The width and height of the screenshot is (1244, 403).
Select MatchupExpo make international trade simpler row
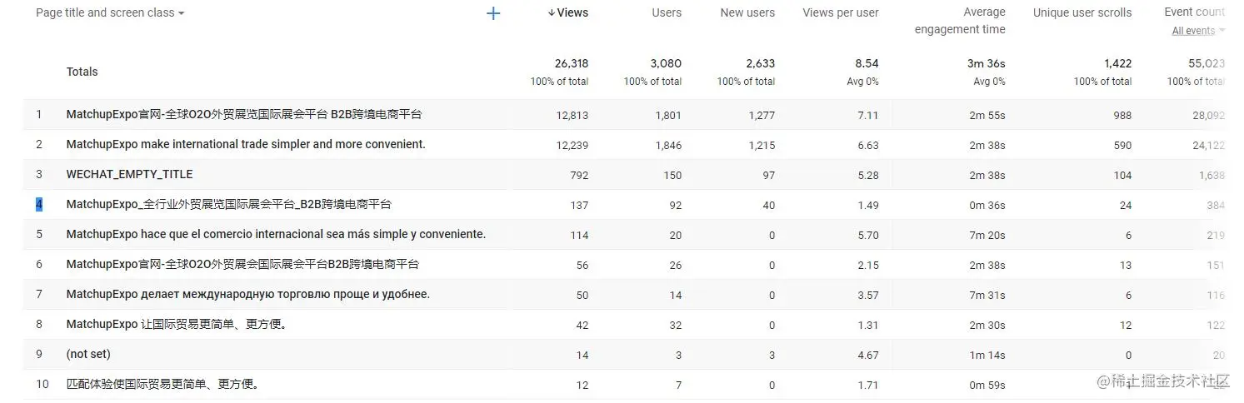246,145
